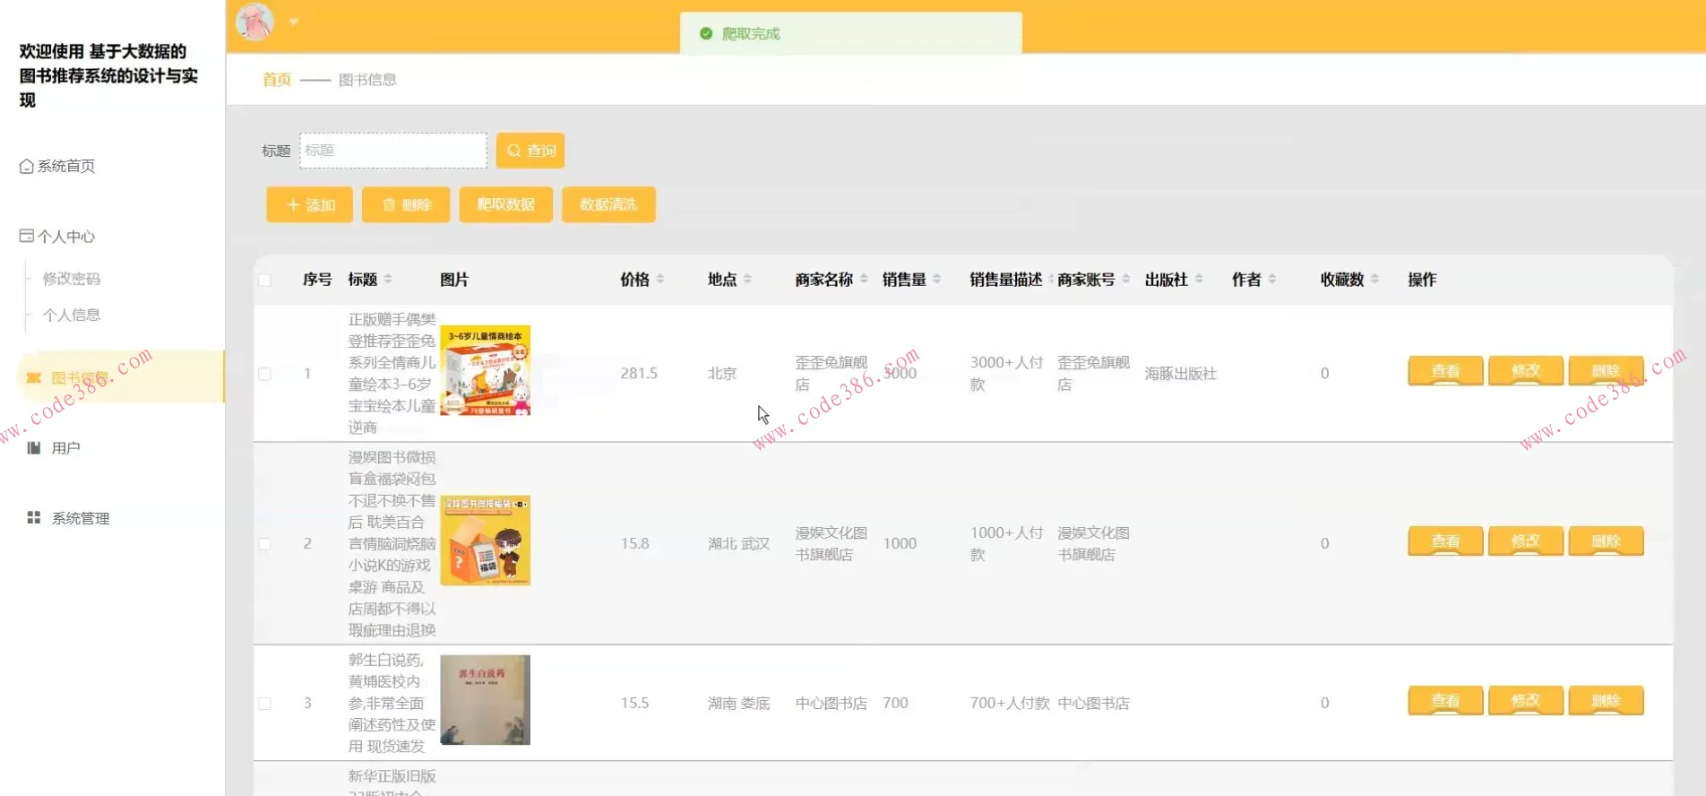The height and width of the screenshot is (796, 1706).
Task: Open the user avatar menu
Action: [x=254, y=22]
